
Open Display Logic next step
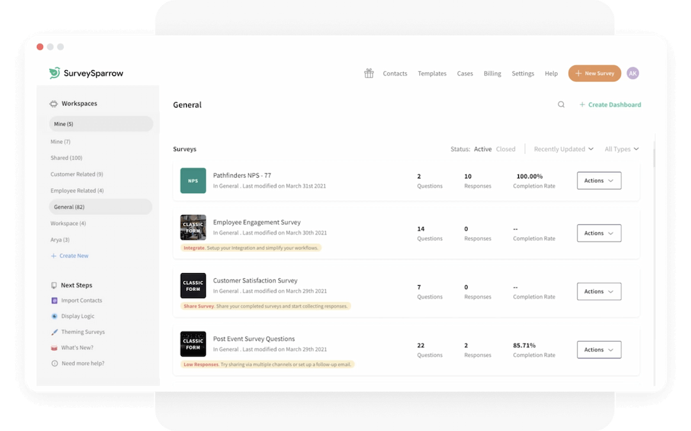[78, 317]
